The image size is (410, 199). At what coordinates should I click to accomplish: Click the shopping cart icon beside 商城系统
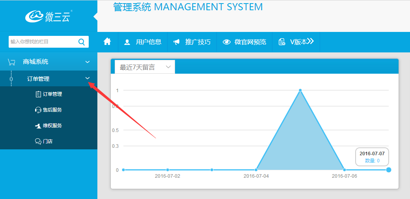(11, 62)
